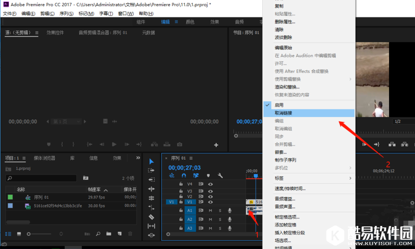Image resolution: width=415 pixels, height=249 pixels.
Task: Click timeline playhead timecode 00;00;27;03
Action: [x=184, y=167]
